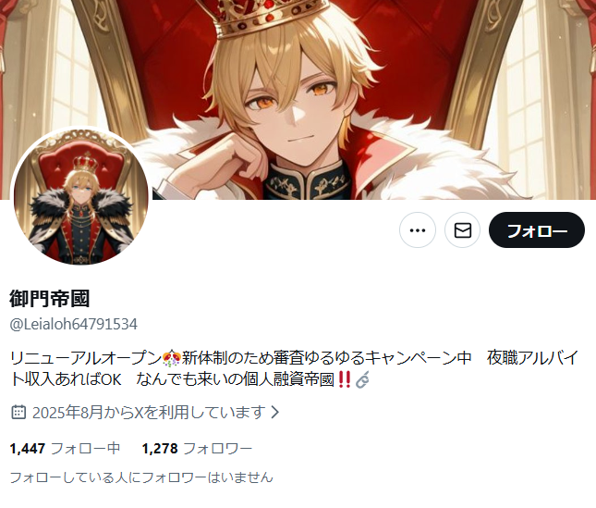Click the envelope direct message icon

click(x=463, y=230)
